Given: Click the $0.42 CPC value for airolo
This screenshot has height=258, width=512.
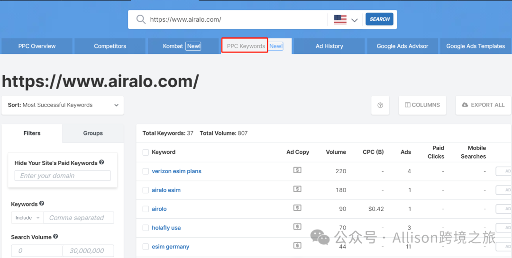Looking at the screenshot, I should [376, 209].
